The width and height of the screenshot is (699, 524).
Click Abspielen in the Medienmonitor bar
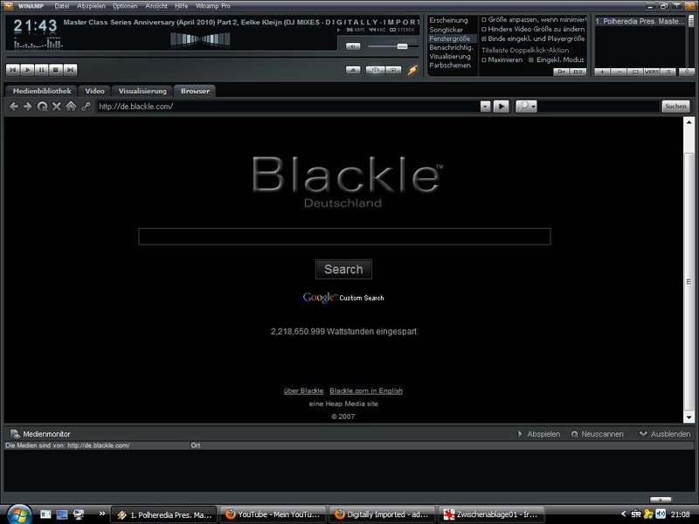539,434
